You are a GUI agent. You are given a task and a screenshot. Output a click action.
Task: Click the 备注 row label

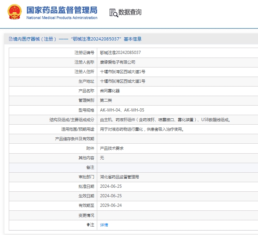click(x=90, y=168)
